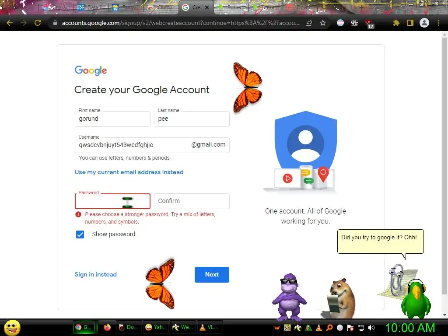Go back using the browser back arrow

[10, 23]
